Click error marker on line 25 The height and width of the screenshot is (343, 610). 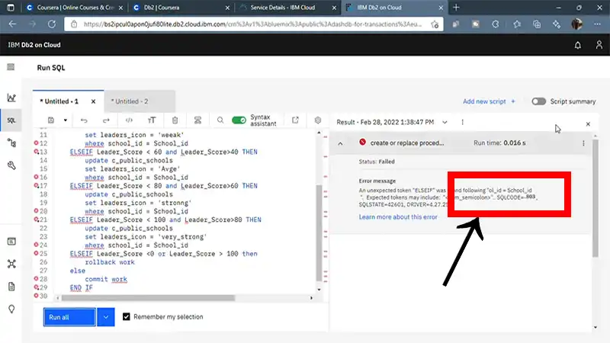36,254
